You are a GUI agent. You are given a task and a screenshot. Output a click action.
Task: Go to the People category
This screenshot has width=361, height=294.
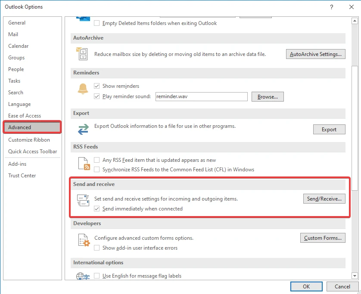click(x=32, y=69)
